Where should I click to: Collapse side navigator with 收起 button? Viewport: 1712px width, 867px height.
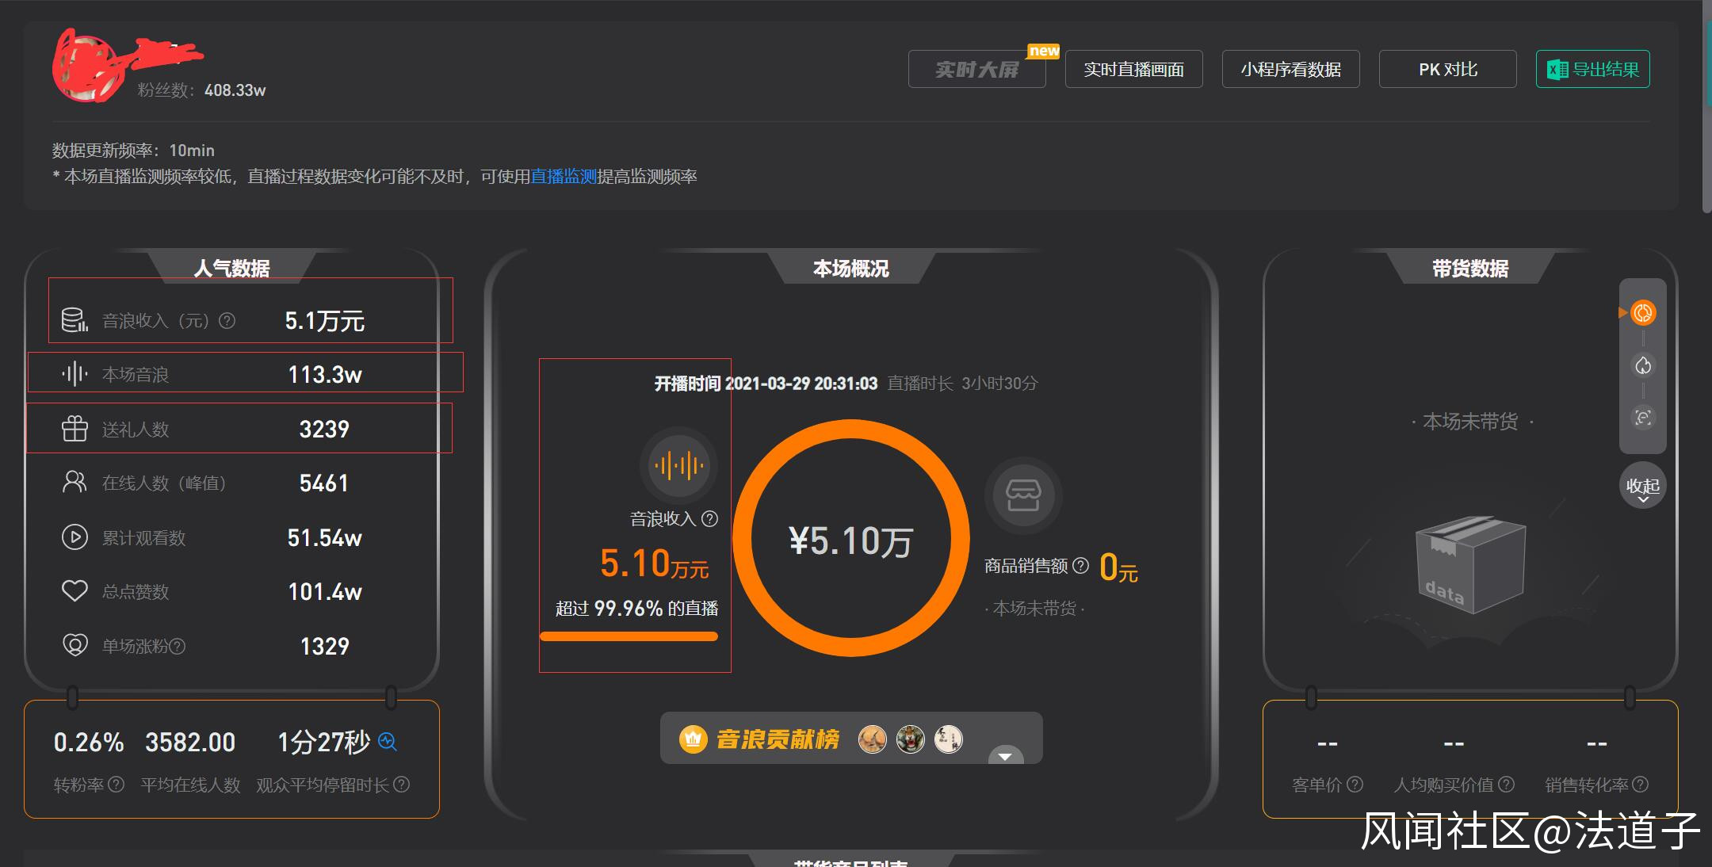point(1642,487)
